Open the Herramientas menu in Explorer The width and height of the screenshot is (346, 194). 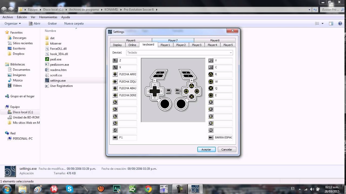coord(48,17)
